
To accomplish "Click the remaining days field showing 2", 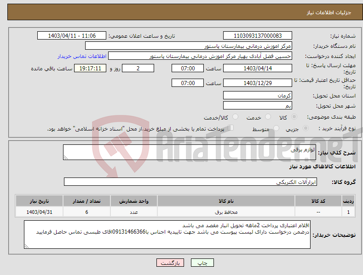I will pyautogui.click(x=138, y=68).
